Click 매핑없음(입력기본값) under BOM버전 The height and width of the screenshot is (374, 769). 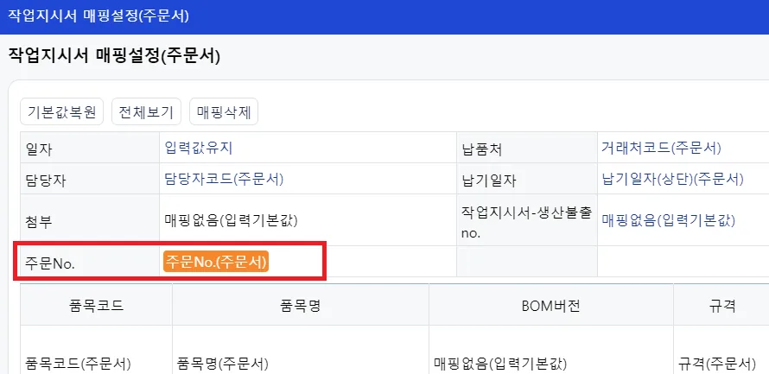(500, 364)
